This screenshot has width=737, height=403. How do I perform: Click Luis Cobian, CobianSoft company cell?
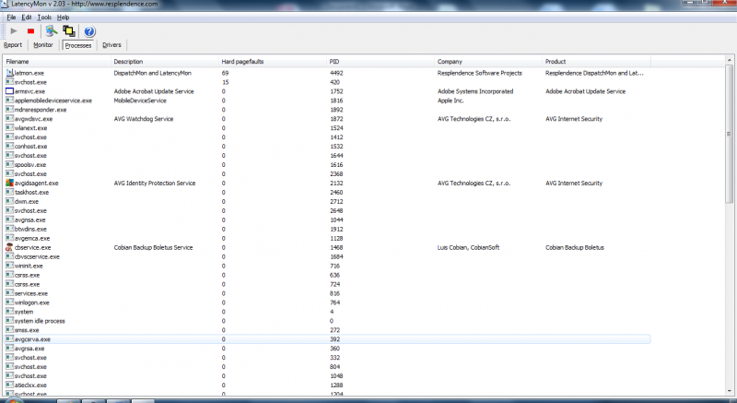point(468,247)
